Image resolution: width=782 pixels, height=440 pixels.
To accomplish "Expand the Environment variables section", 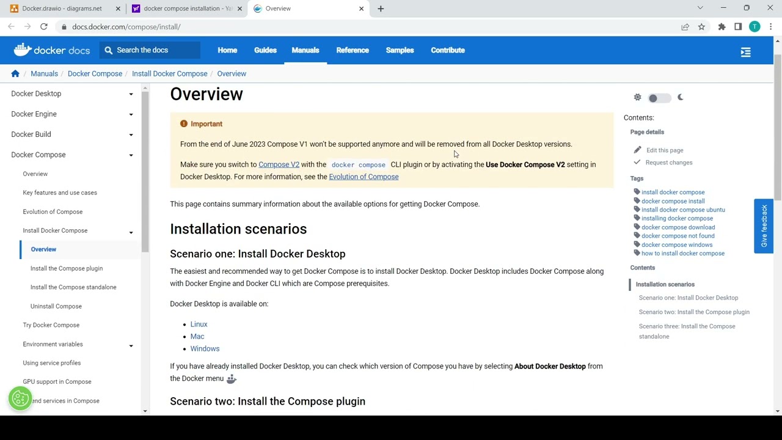I will 131,344.
